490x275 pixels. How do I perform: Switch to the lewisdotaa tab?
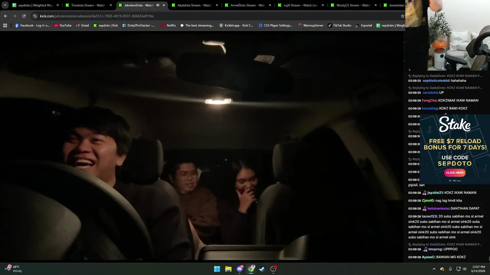[393, 5]
